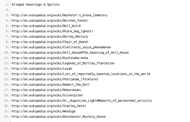Click the Bachelor's Grove Cemetery Wikipedia URL
190x122 pixels.
coord(60,15)
